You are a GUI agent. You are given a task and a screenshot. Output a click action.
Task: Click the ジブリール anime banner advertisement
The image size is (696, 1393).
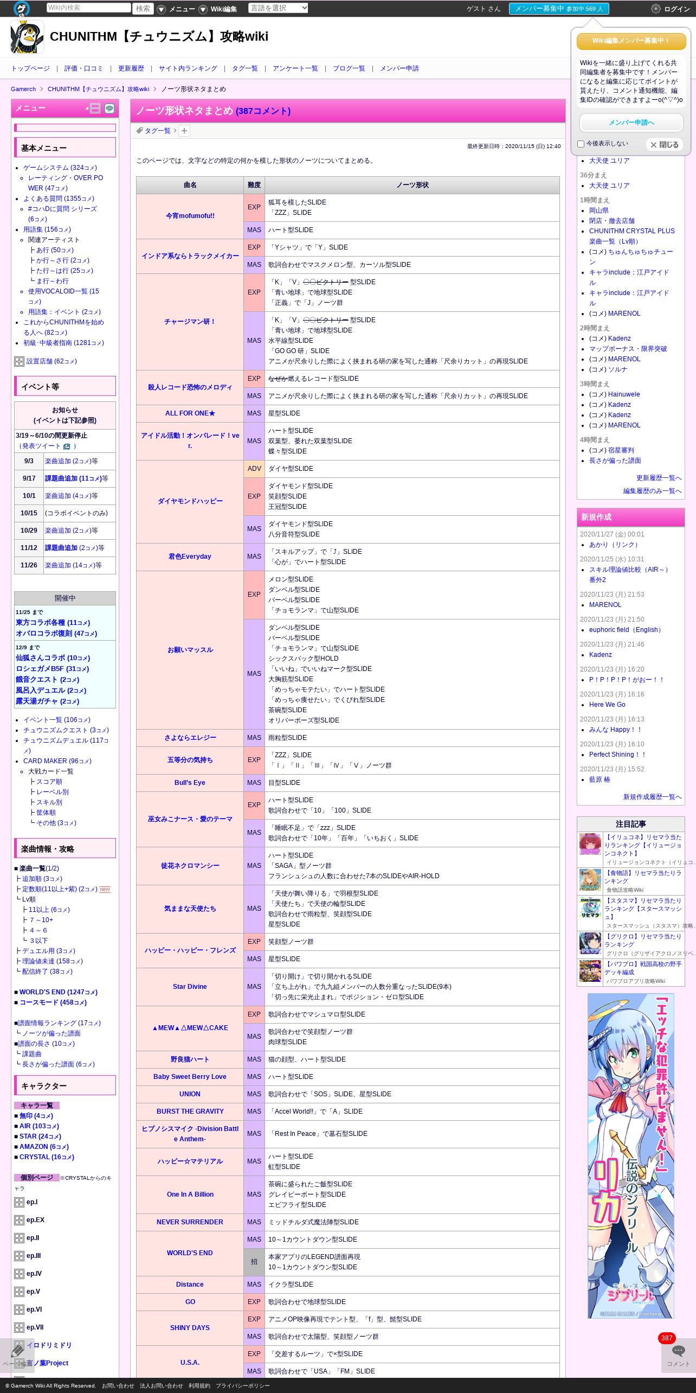[631, 1155]
